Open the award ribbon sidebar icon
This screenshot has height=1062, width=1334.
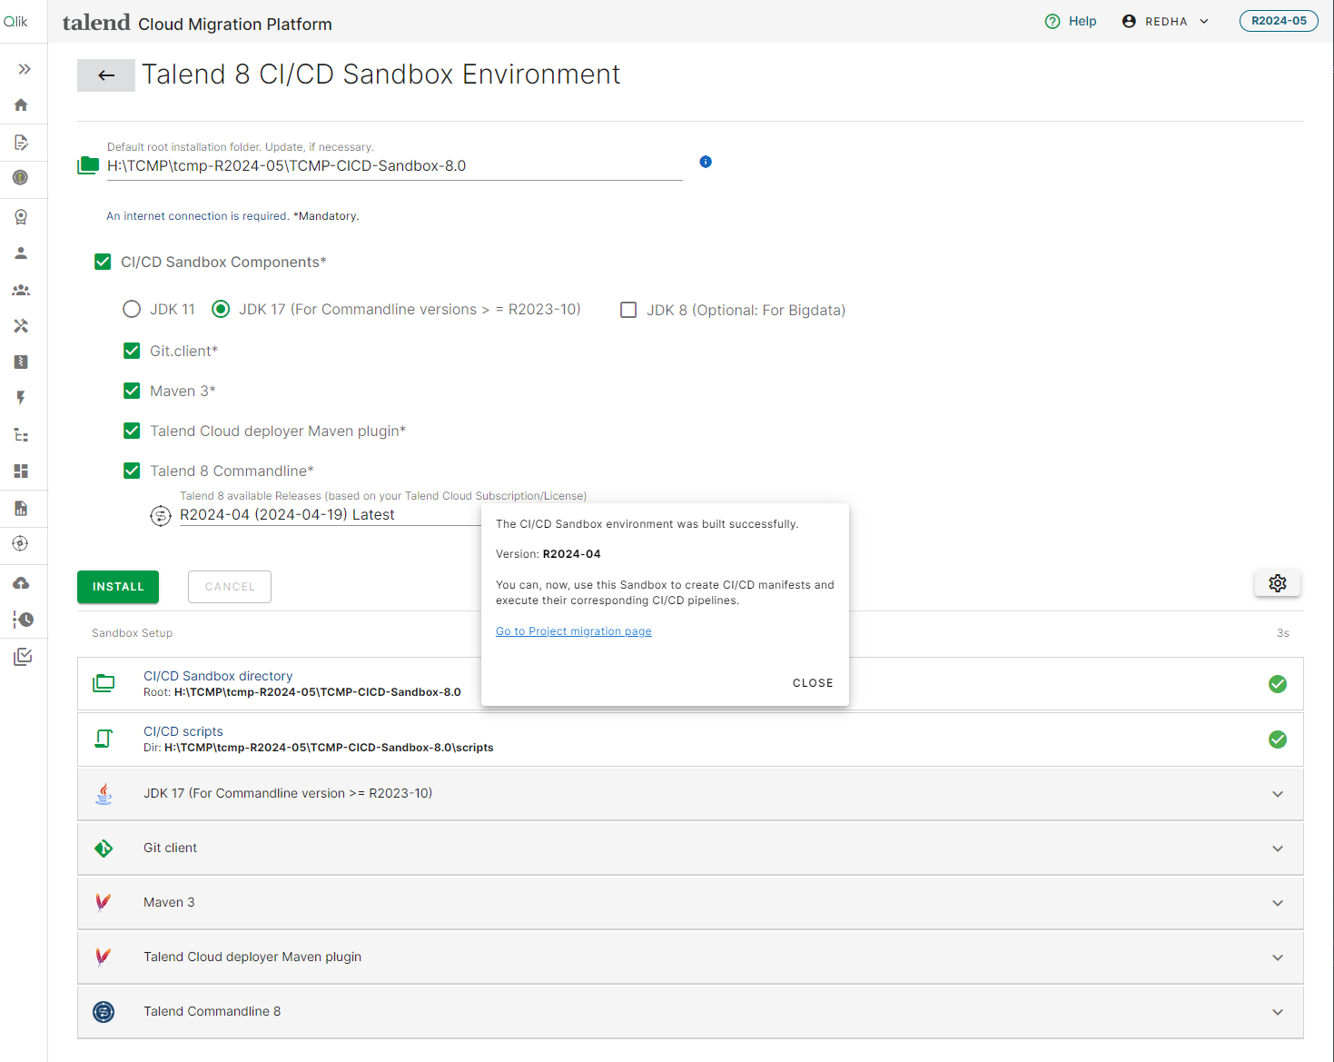pyautogui.click(x=21, y=216)
